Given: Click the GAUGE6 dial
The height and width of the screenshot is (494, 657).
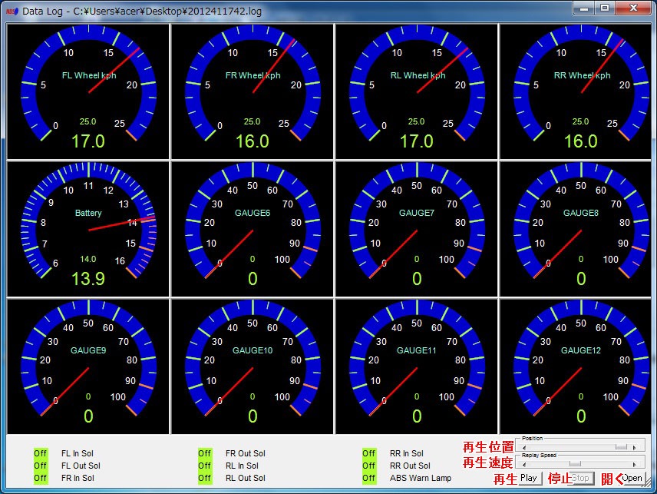Looking at the screenshot, I should coord(253,226).
